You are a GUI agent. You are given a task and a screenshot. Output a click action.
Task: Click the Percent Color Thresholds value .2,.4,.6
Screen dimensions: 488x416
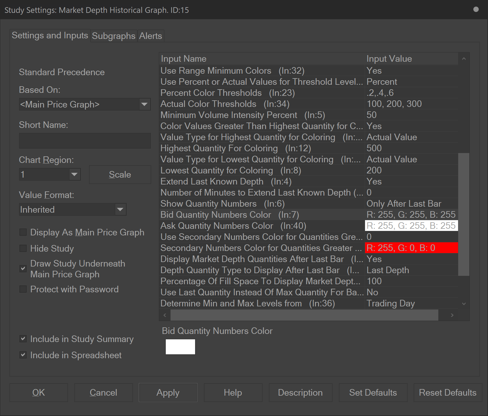pos(411,93)
